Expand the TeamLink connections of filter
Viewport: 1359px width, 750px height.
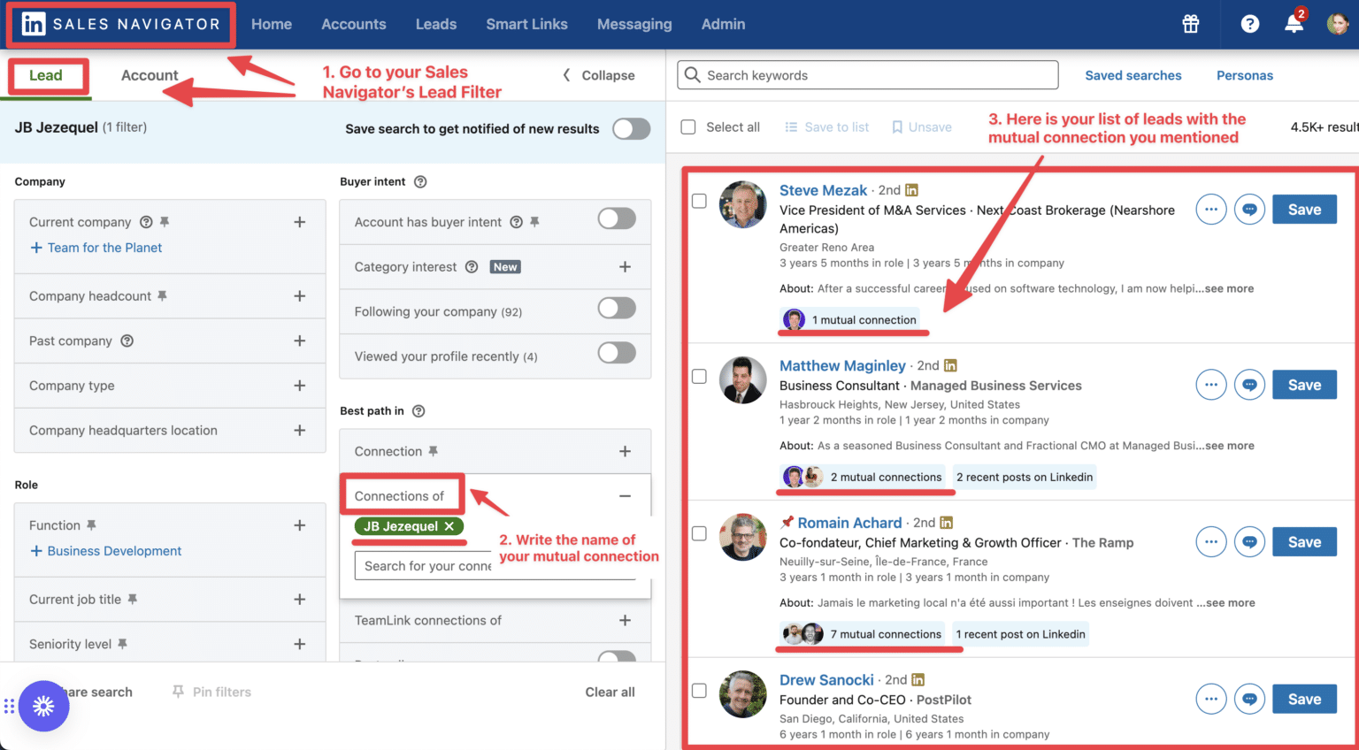coord(625,620)
